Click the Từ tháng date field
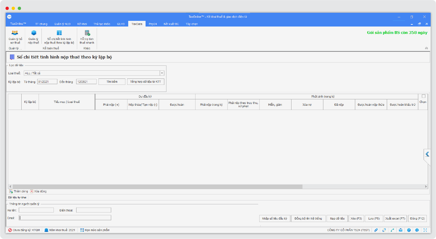 [47, 82]
